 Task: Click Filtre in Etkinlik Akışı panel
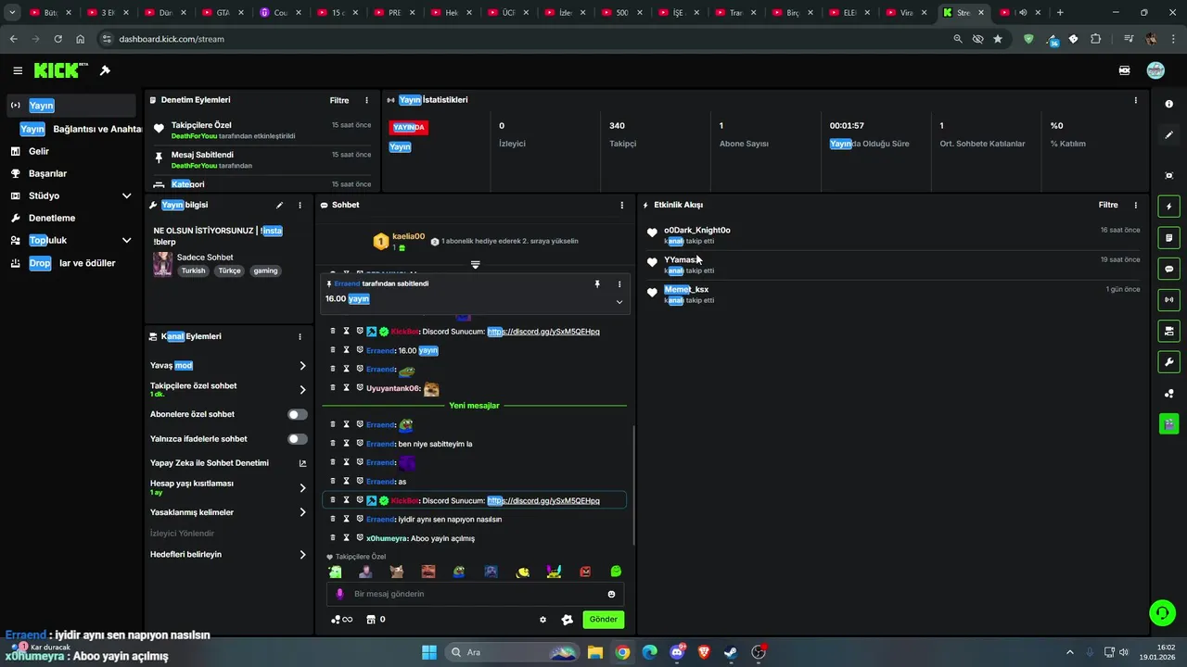coord(1108,205)
